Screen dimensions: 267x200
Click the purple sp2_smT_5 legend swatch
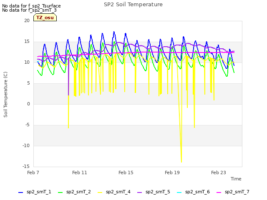coord(139,192)
